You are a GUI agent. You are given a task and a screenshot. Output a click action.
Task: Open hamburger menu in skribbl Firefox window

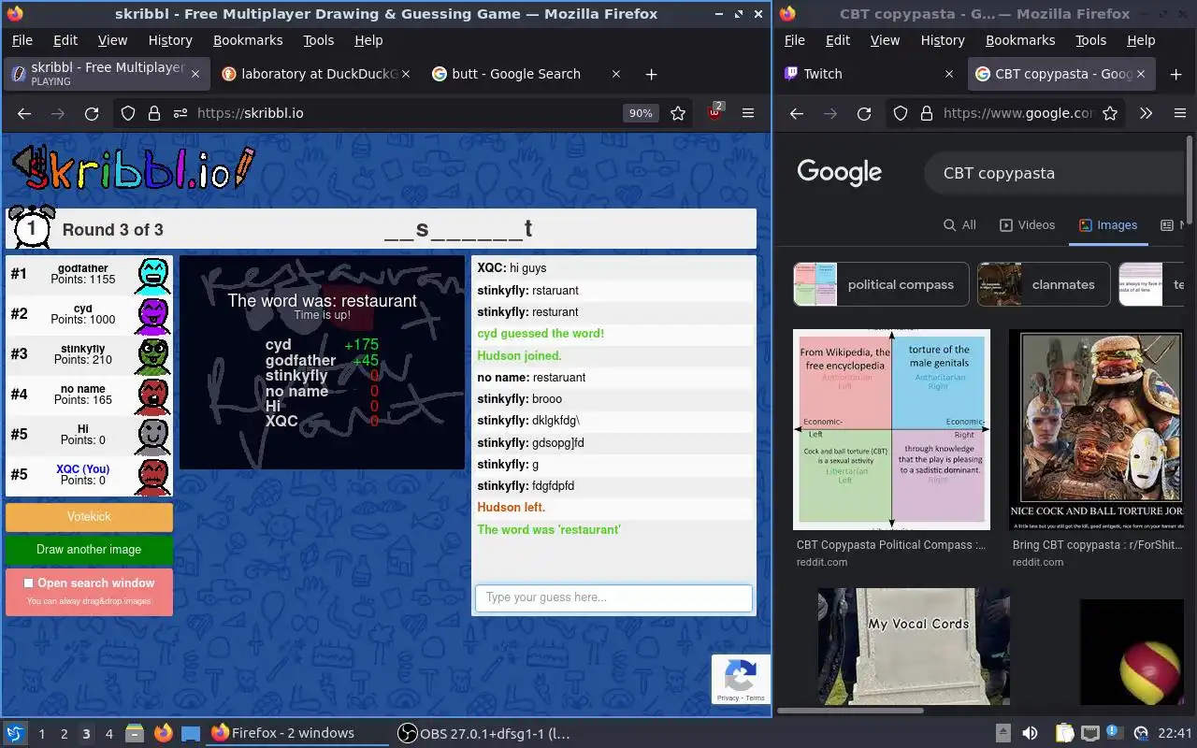pos(748,113)
